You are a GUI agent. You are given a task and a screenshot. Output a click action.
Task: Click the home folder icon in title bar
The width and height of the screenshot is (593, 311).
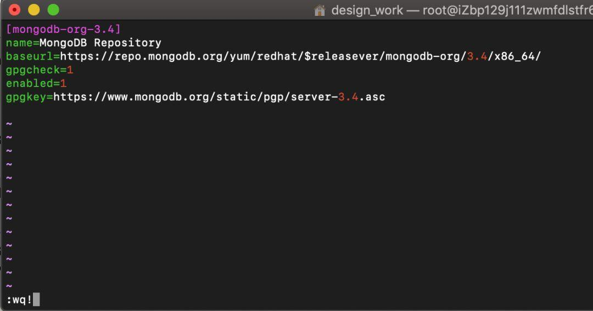[x=320, y=10]
